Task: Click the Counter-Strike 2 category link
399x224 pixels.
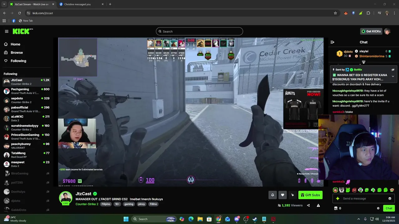Action: [87, 204]
